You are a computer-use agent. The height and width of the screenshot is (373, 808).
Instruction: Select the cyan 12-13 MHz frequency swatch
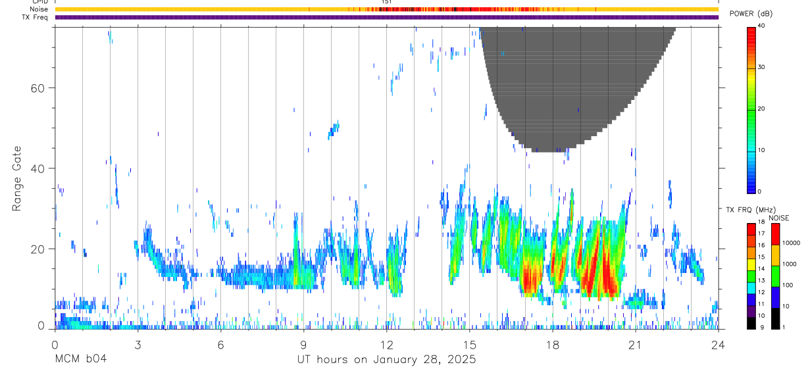tap(751, 287)
